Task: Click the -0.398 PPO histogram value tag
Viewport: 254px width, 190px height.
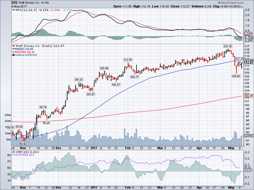Action: click(248, 40)
